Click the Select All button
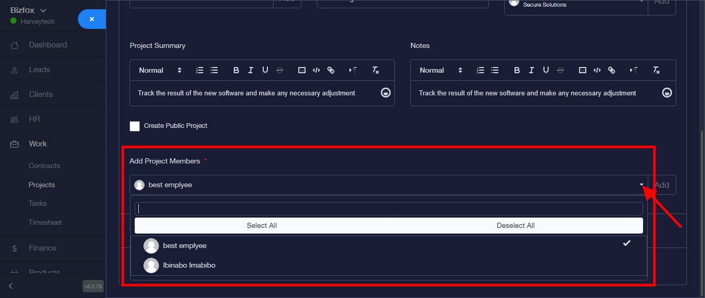705x298 pixels. (262, 225)
